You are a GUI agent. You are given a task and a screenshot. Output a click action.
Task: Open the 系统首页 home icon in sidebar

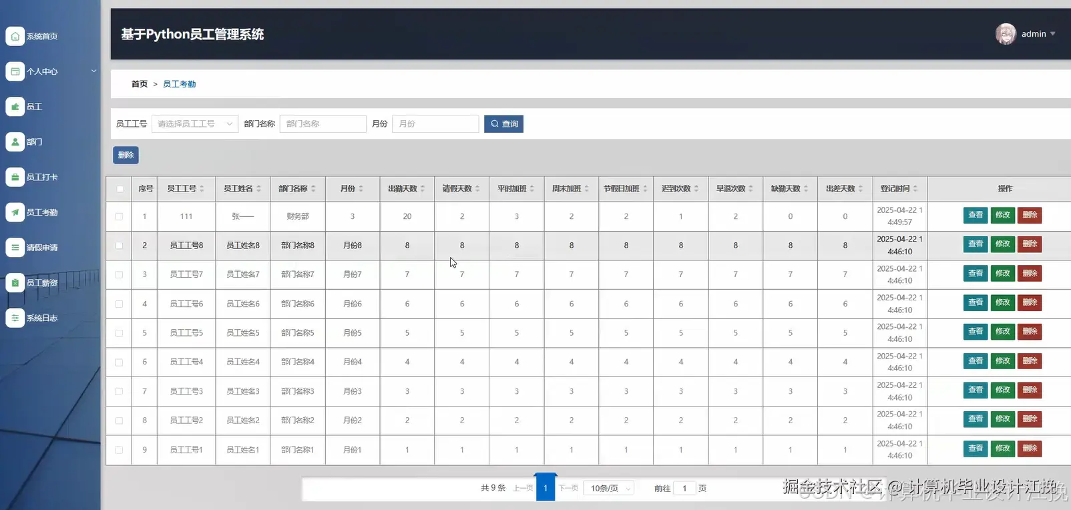(x=15, y=36)
